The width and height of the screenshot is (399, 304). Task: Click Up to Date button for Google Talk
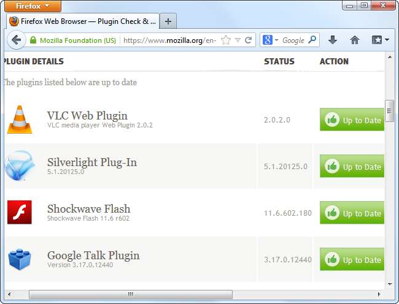(x=352, y=259)
